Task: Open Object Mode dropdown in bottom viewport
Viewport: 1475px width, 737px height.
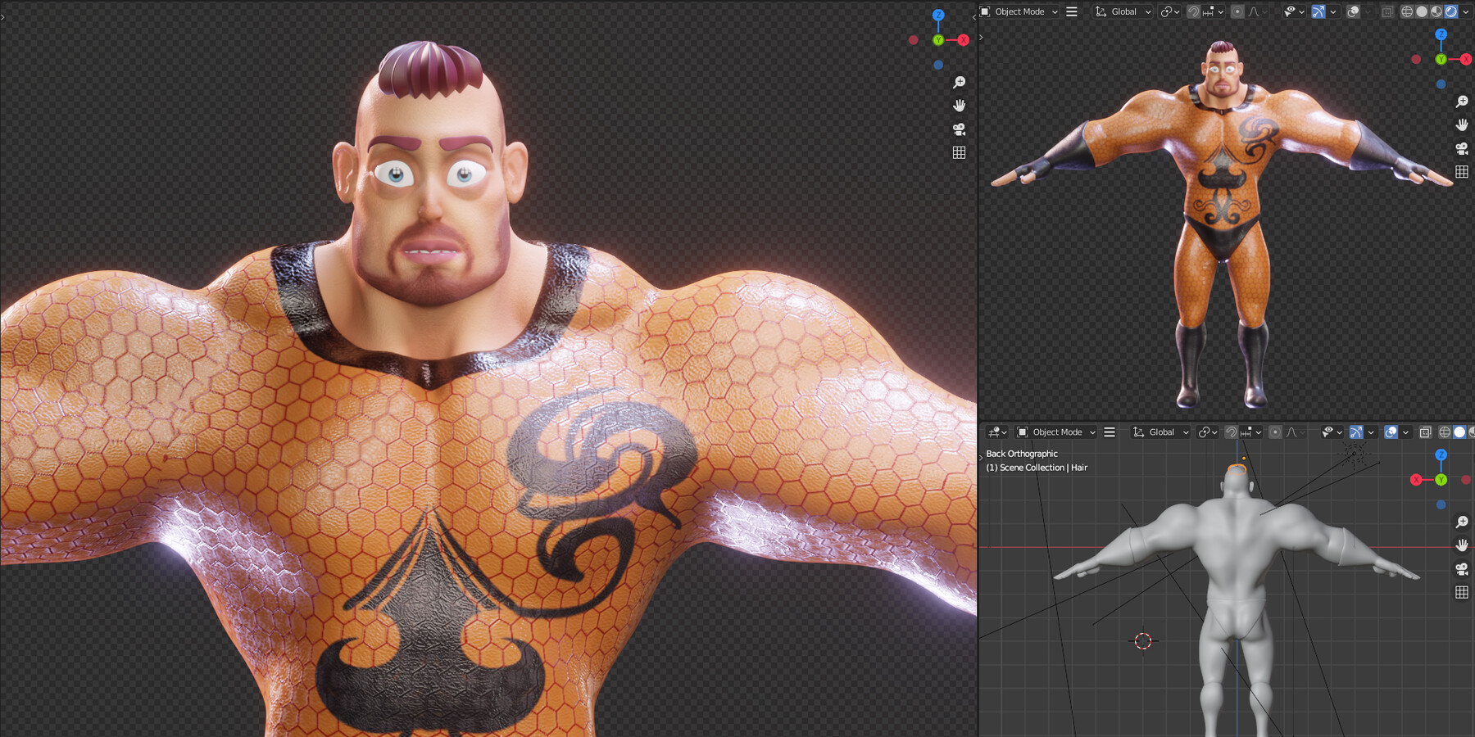Action: click(1055, 432)
